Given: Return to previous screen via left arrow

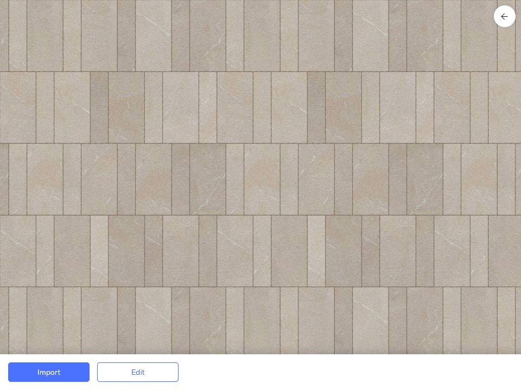Looking at the screenshot, I should (x=504, y=16).
